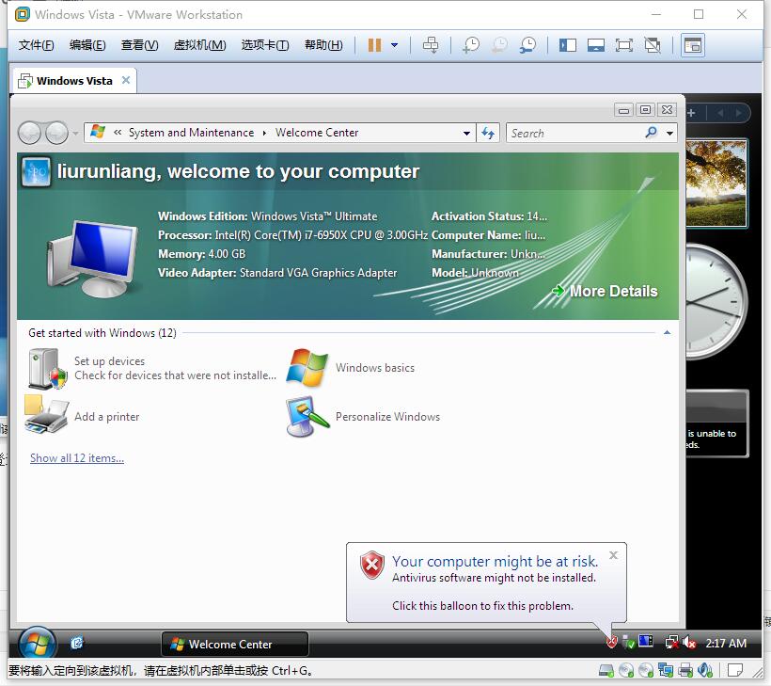
Task: Pause the virtual machine from the toolbar
Action: pyautogui.click(x=374, y=45)
